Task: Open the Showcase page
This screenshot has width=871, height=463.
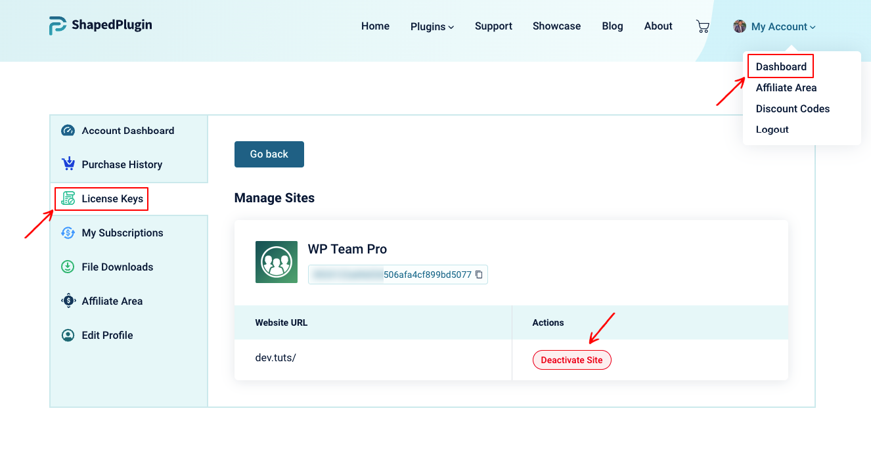Action: (556, 26)
